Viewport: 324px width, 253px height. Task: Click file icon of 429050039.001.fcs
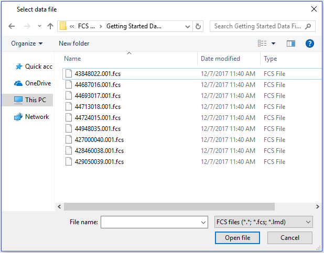pos(69,161)
